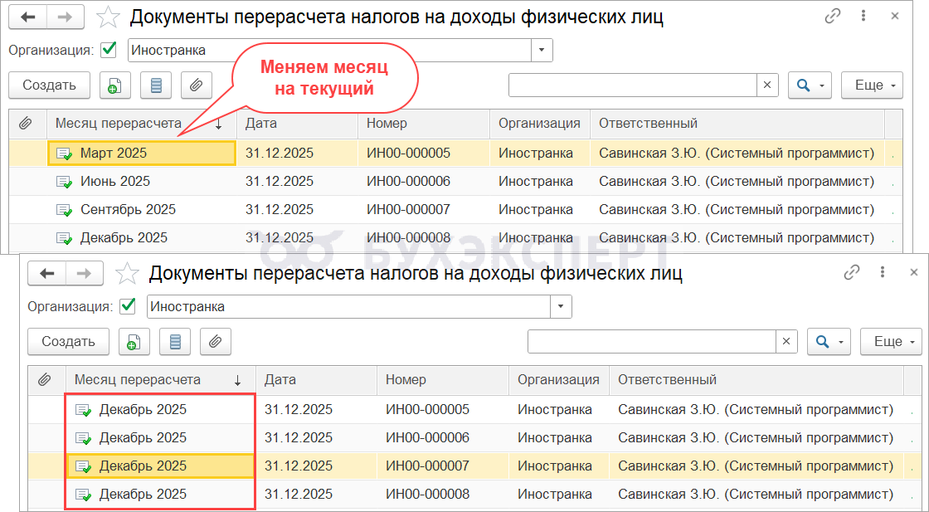The width and height of the screenshot is (929, 512).
Task: Select the Сентябрь 2025 recalculation row
Action: pos(128,210)
